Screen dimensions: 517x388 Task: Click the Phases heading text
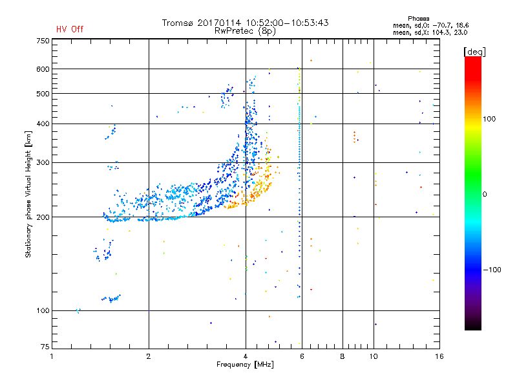(x=418, y=19)
